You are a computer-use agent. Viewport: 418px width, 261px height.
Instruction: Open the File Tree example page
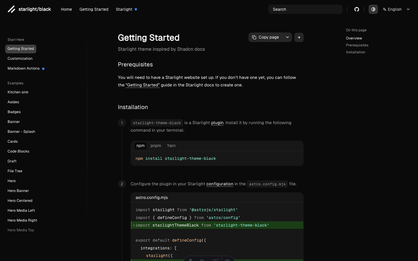(x=15, y=171)
